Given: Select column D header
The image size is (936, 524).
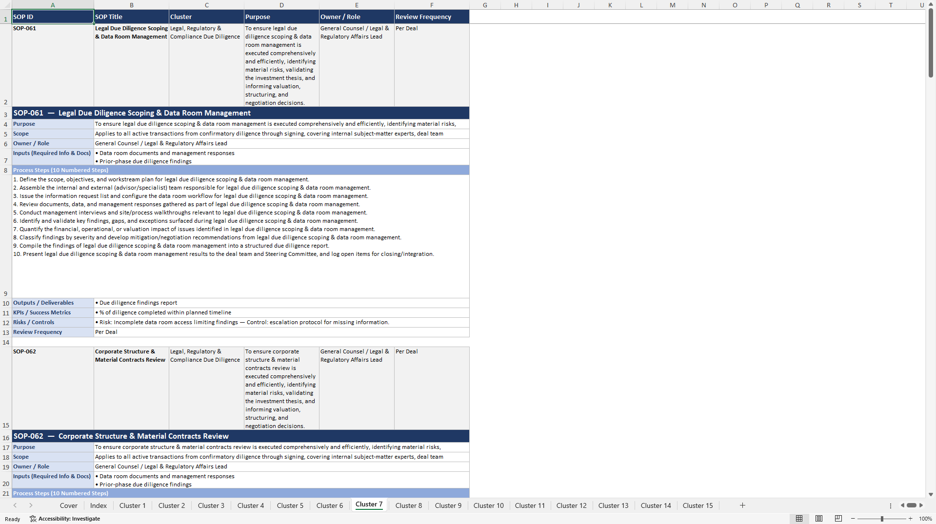Looking at the screenshot, I should tap(281, 5).
